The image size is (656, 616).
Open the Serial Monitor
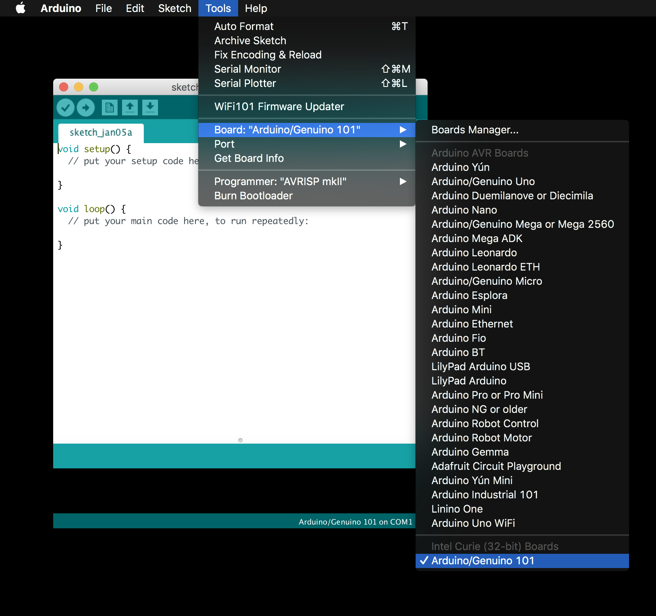[307, 69]
